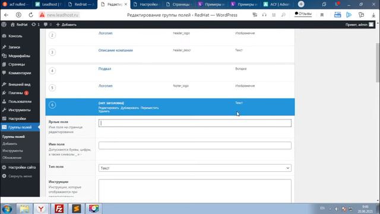
Task: Open Группы полей main menu item
Action: [20, 127]
